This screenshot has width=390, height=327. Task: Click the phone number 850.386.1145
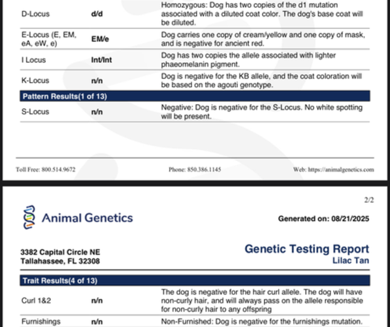(x=204, y=169)
